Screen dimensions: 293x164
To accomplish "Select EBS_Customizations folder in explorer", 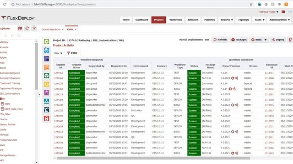I will click(x=10, y=93).
